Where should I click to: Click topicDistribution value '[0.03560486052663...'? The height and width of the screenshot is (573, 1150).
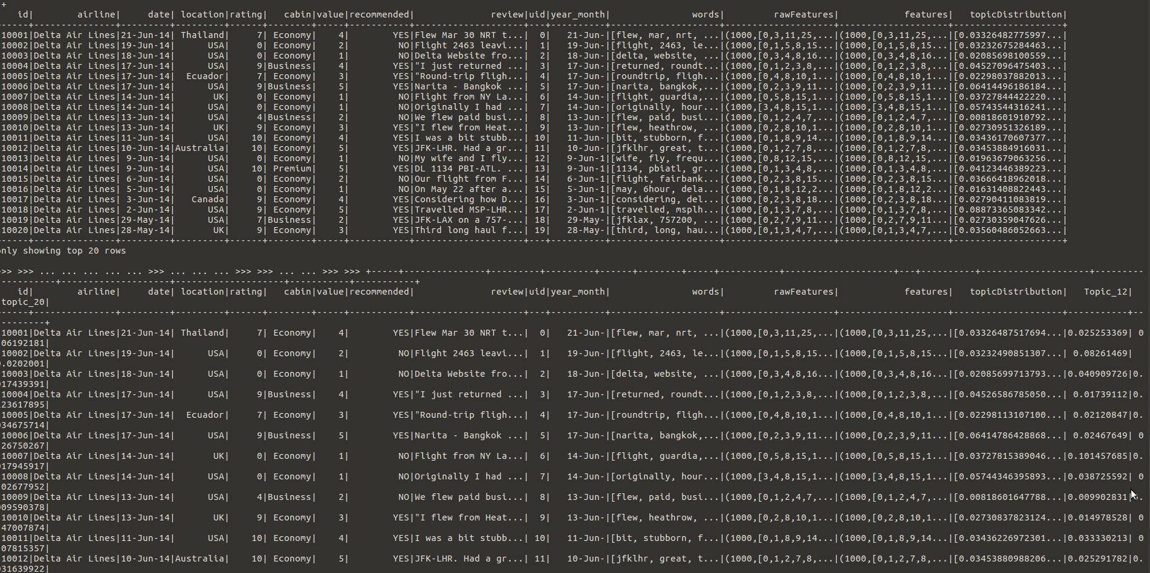coord(1009,230)
